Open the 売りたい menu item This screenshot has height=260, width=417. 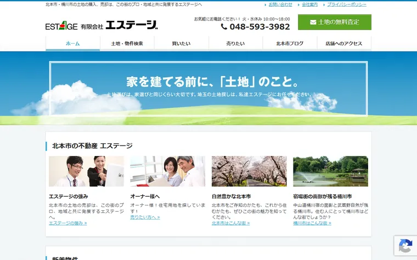click(235, 43)
